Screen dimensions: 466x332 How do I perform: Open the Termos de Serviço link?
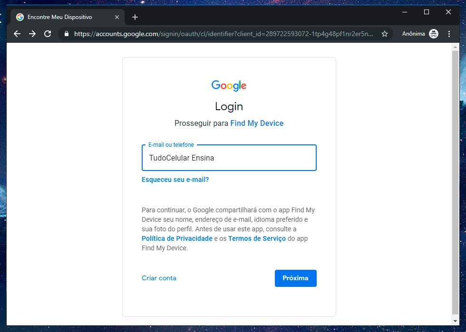(257, 238)
